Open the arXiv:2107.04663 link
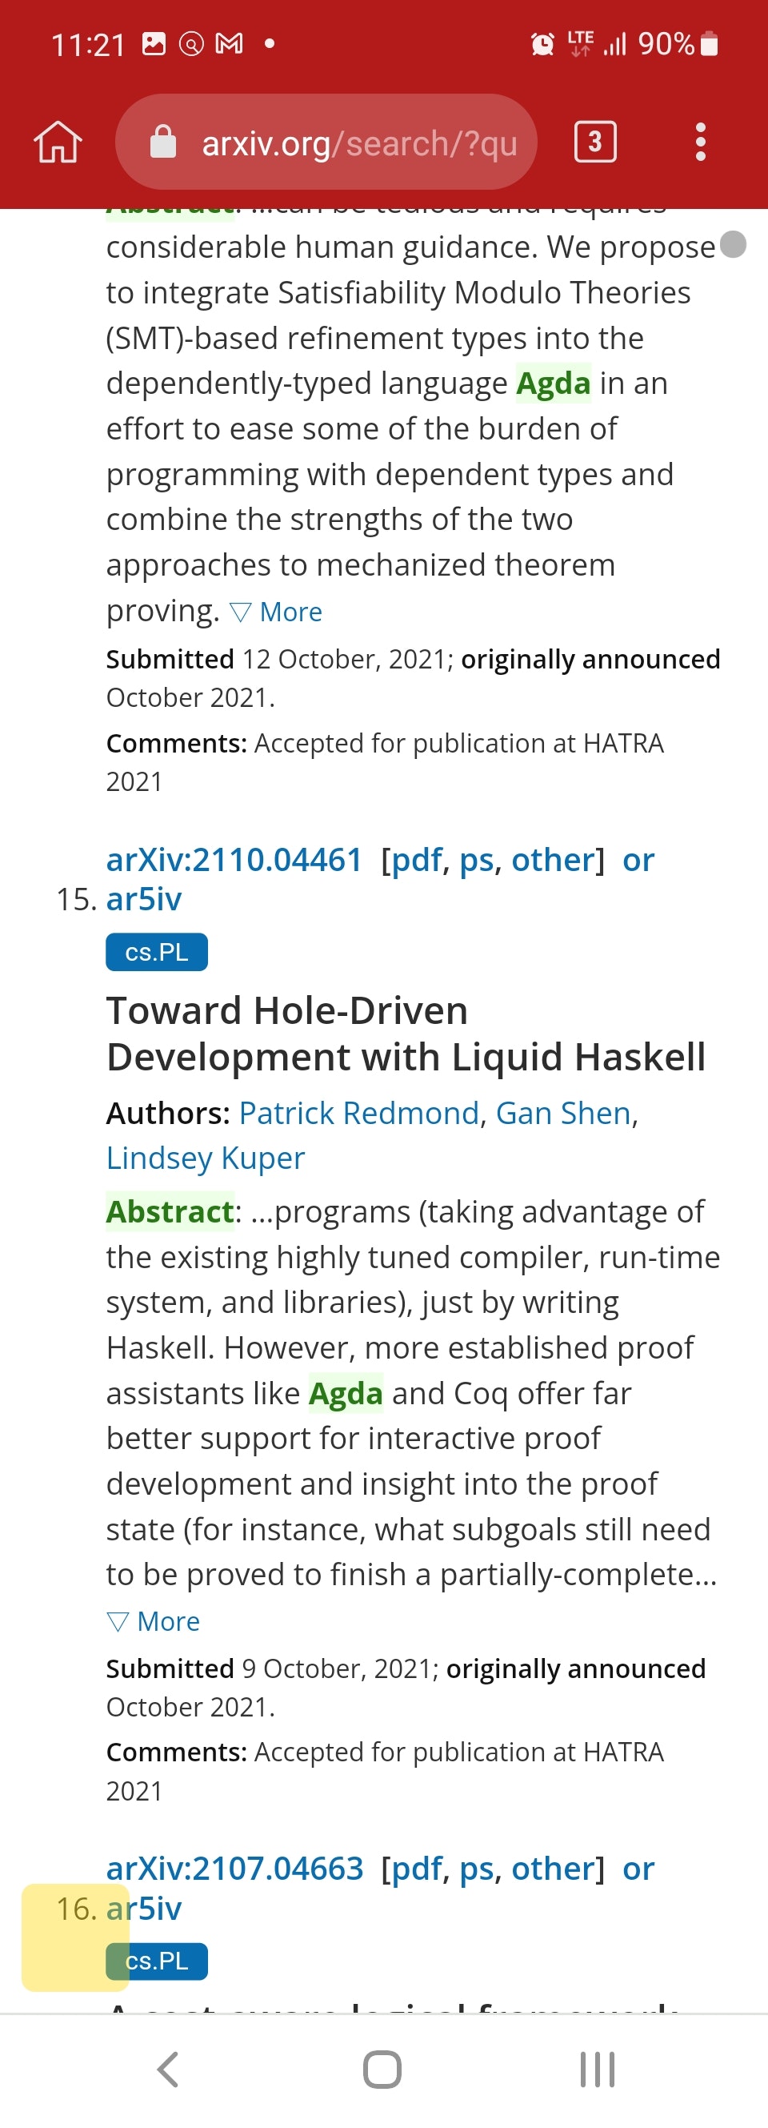This screenshot has height=2128, width=768. tap(234, 1869)
